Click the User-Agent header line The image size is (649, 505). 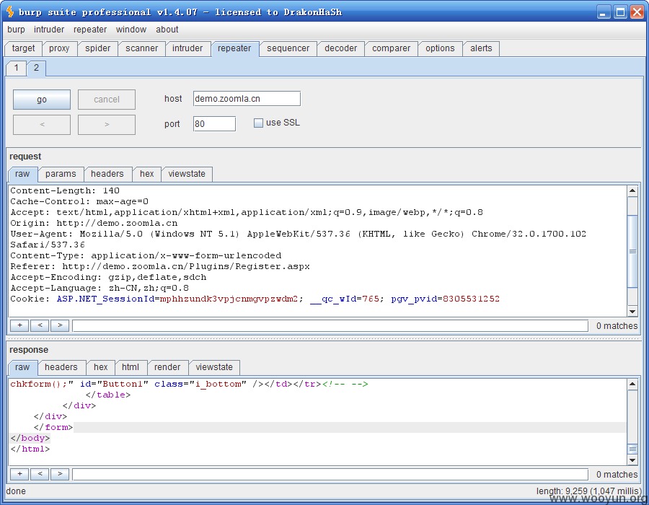(x=298, y=240)
